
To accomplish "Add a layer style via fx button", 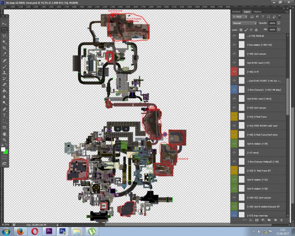I will pyautogui.click(x=251, y=220).
